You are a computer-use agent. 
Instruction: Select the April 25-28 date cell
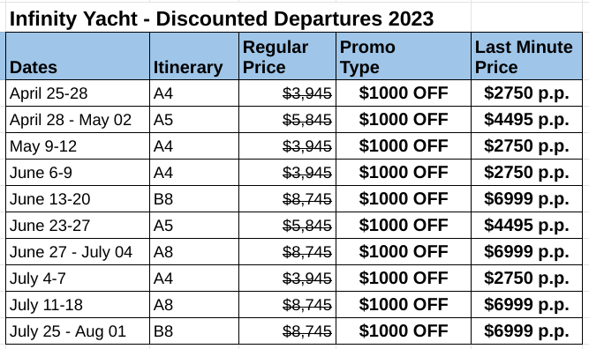78,93
